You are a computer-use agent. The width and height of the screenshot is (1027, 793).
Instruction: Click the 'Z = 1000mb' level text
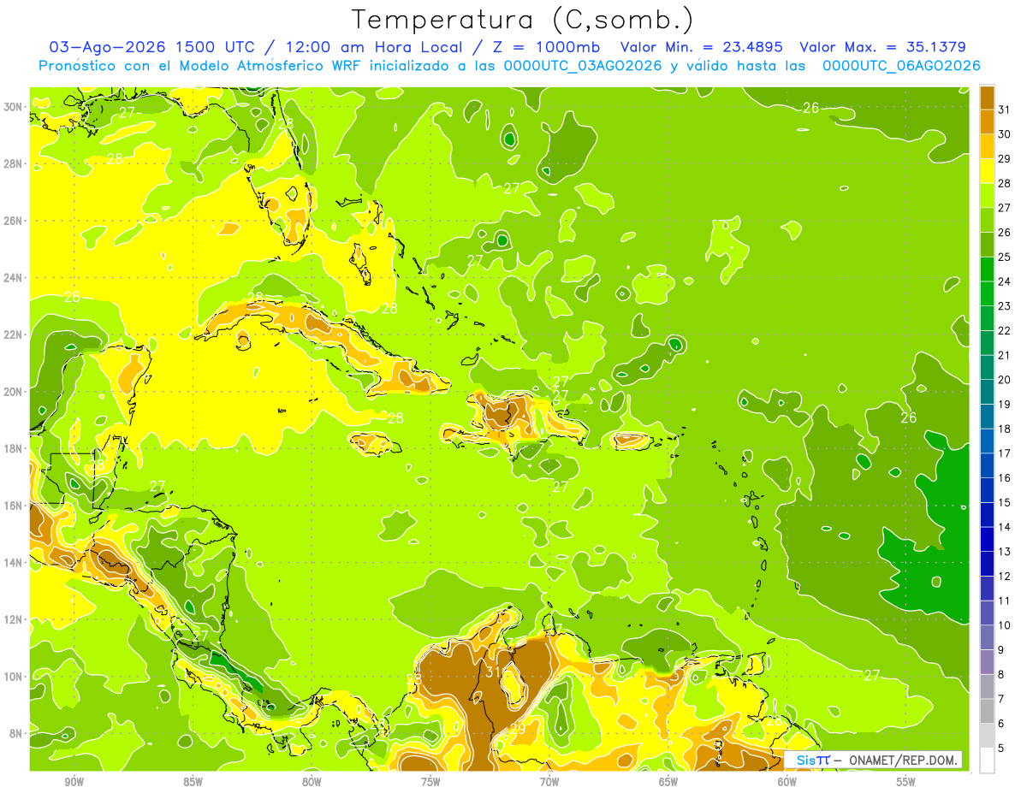(x=549, y=47)
